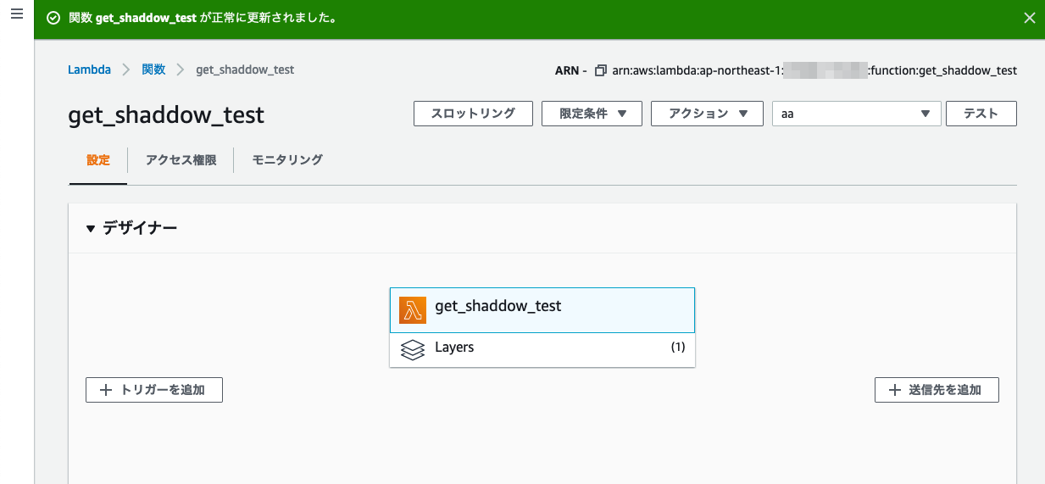Switch to the モニタリング tab

287,159
